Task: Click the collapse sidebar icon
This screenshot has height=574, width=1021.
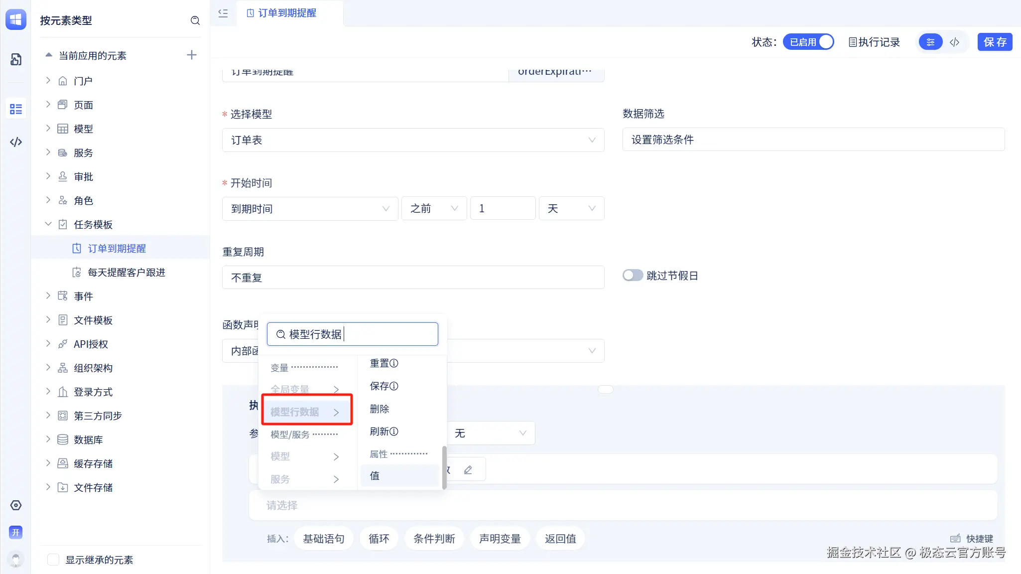Action: point(223,13)
